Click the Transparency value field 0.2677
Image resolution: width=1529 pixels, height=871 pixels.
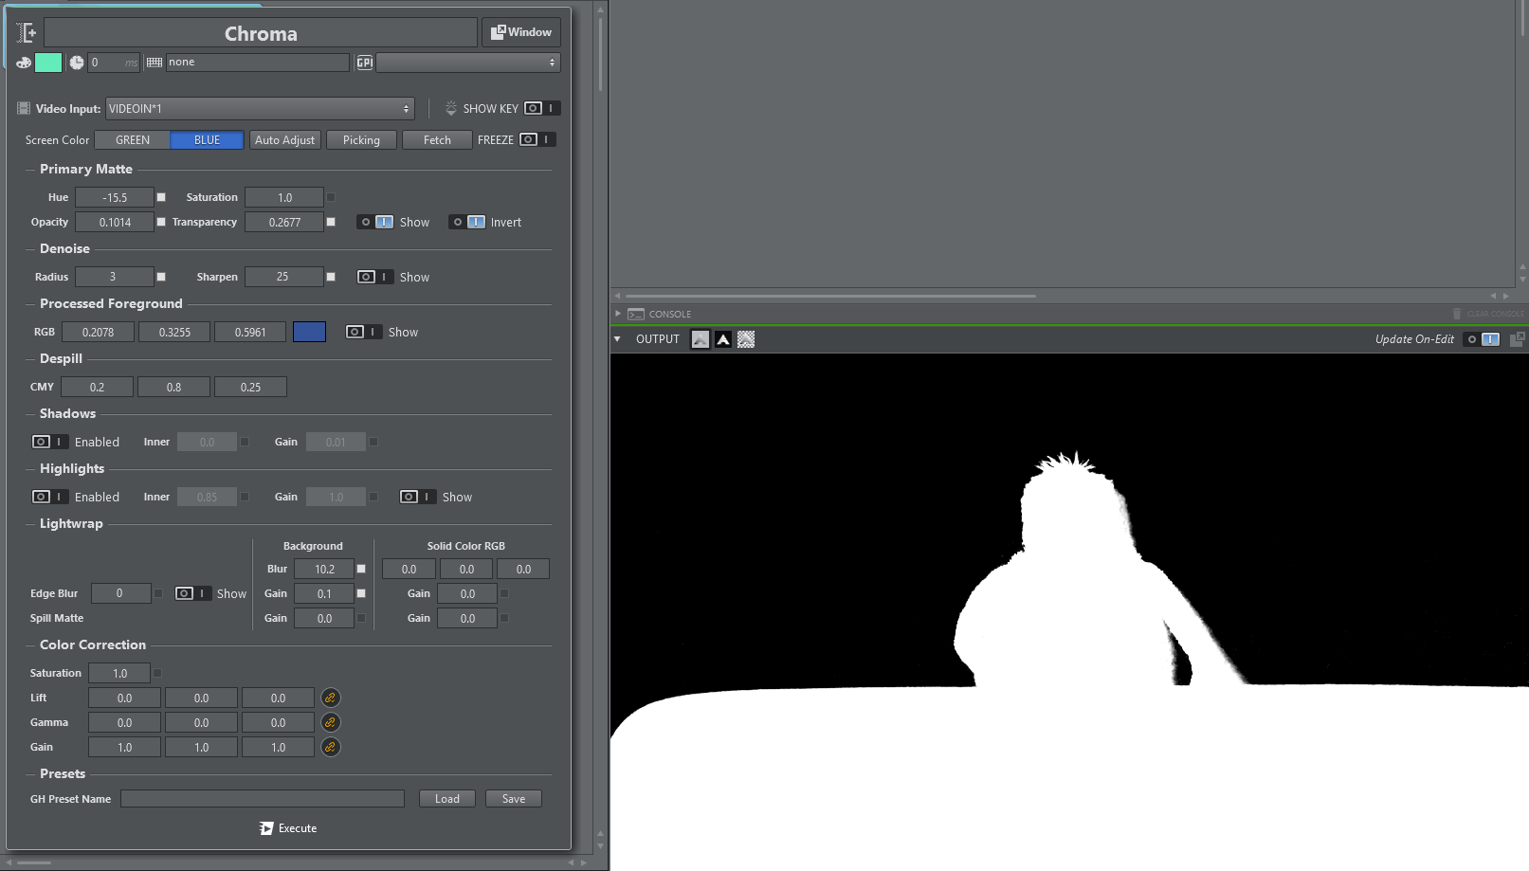click(284, 222)
